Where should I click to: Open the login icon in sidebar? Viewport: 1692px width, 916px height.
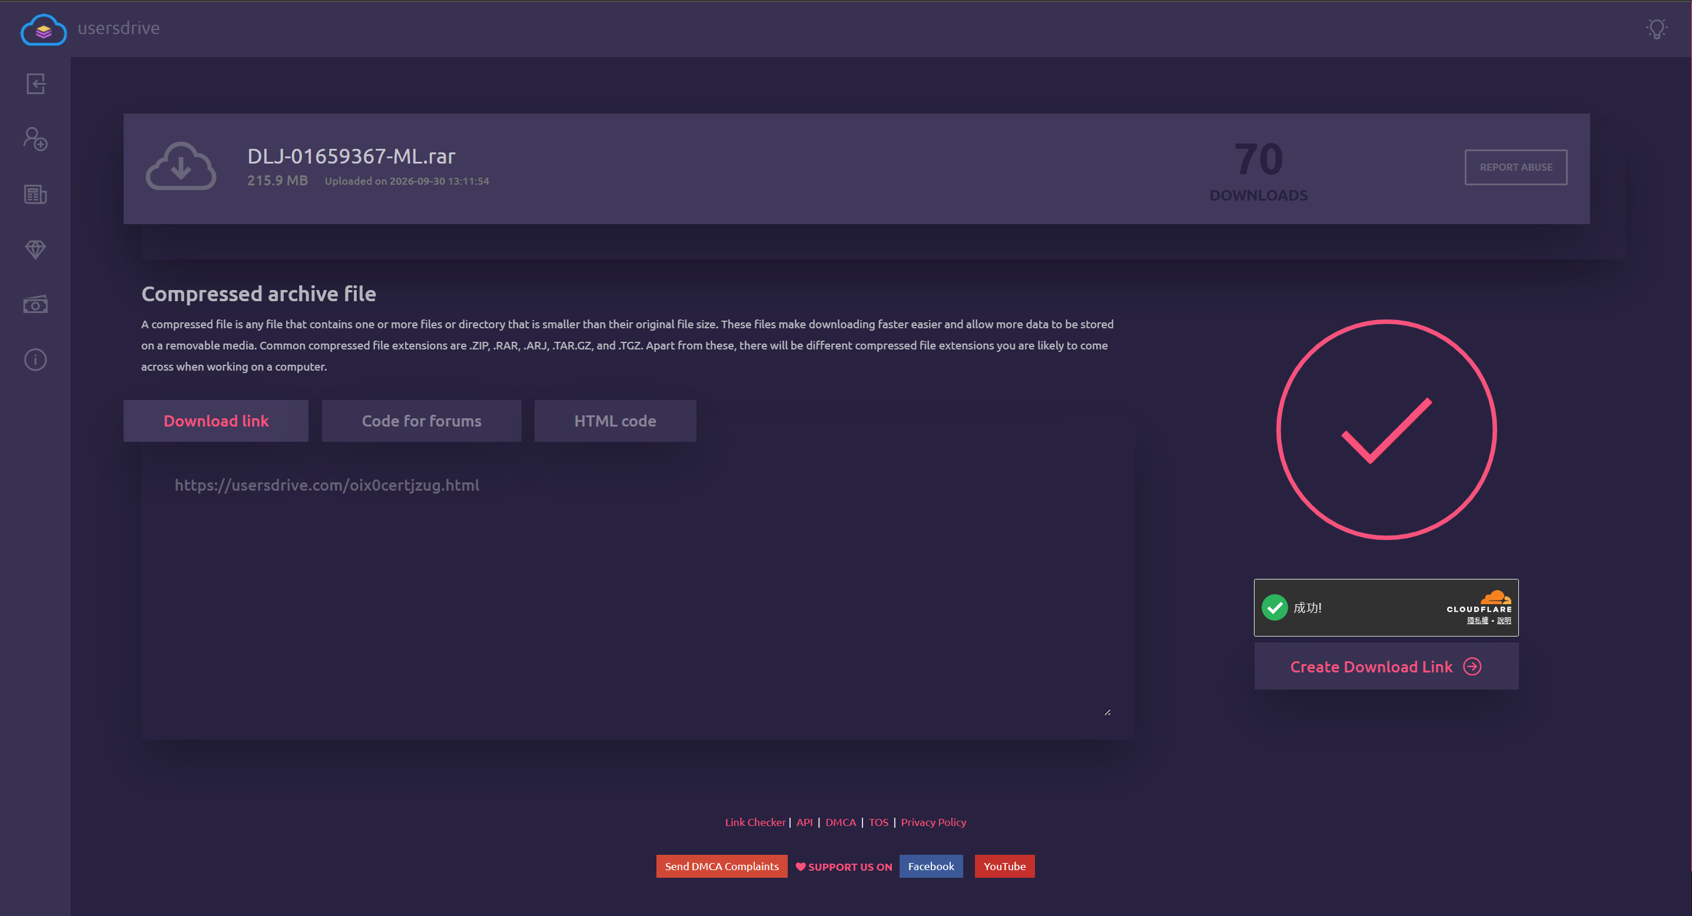pos(35,84)
